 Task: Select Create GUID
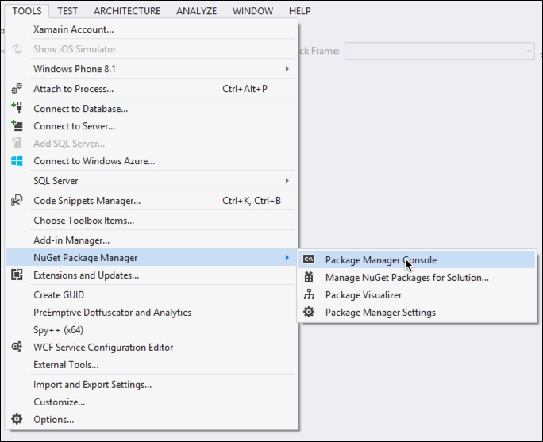pyautogui.click(x=152, y=294)
